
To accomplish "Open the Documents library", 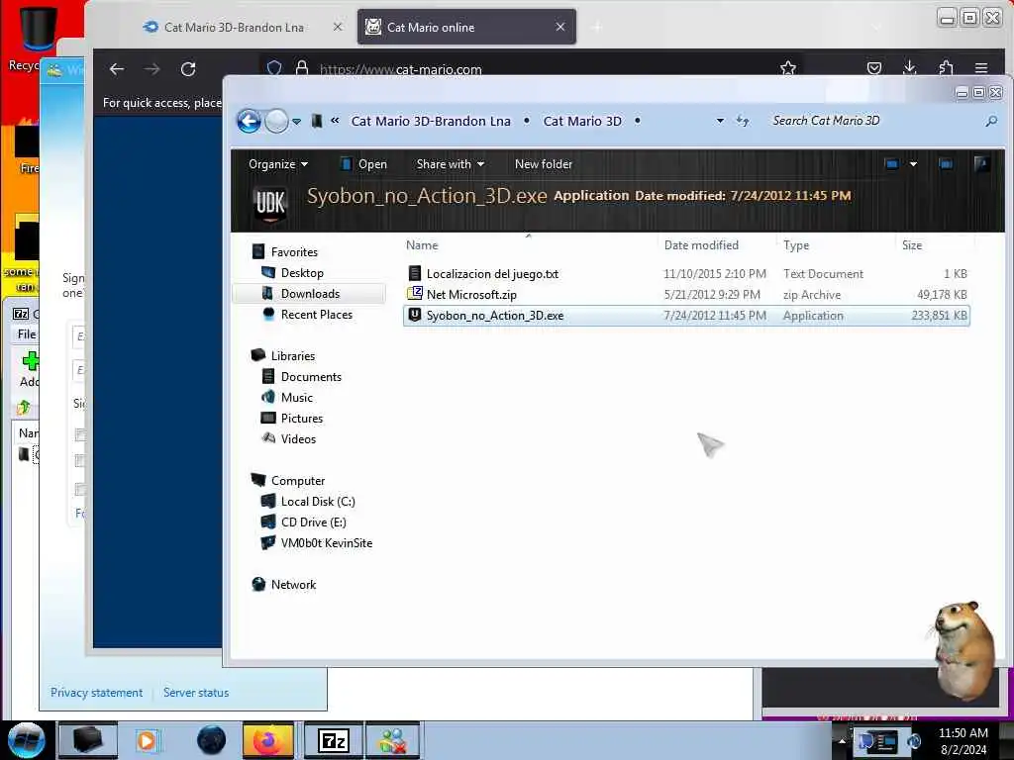I will coord(310,377).
